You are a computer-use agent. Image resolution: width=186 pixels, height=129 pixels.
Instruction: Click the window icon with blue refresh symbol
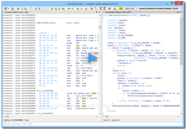pyautogui.click(x=39, y=9)
